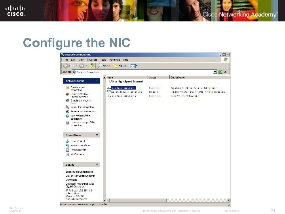Open the Search pane from the toolbar
Screen dimensions: 285x214
(104, 66)
